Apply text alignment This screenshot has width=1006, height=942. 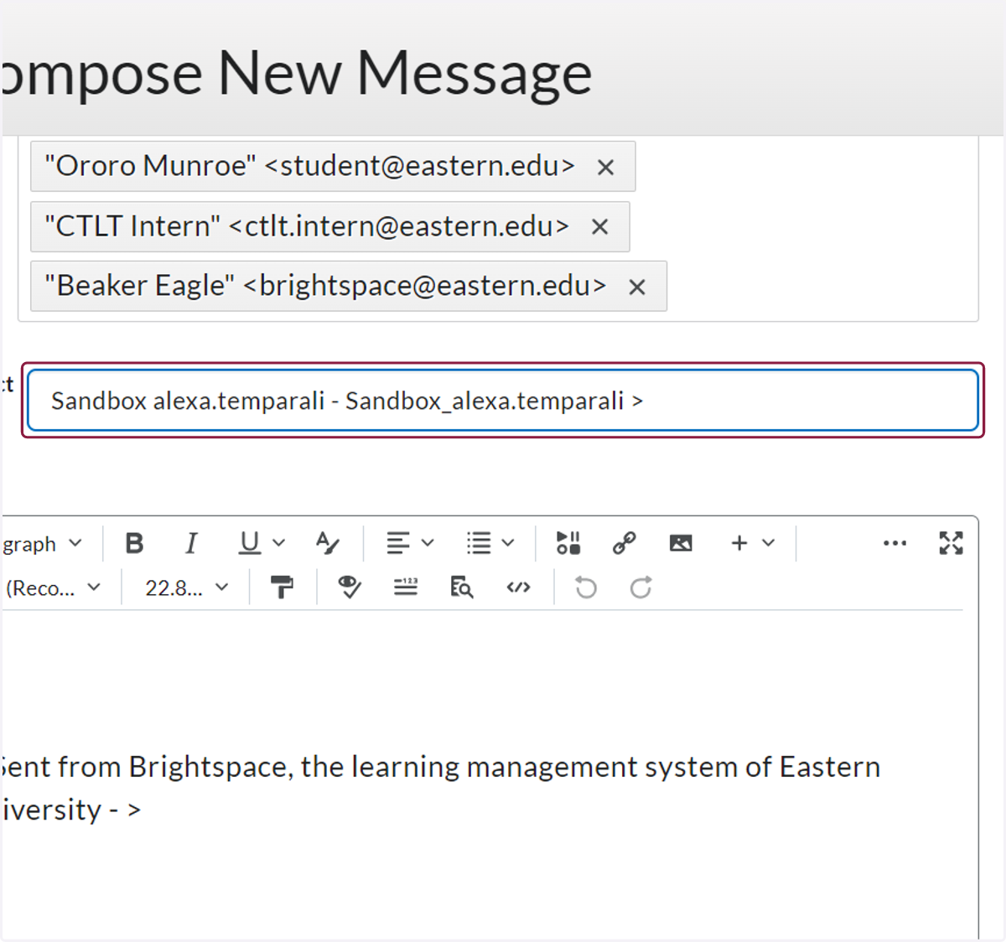pos(398,544)
